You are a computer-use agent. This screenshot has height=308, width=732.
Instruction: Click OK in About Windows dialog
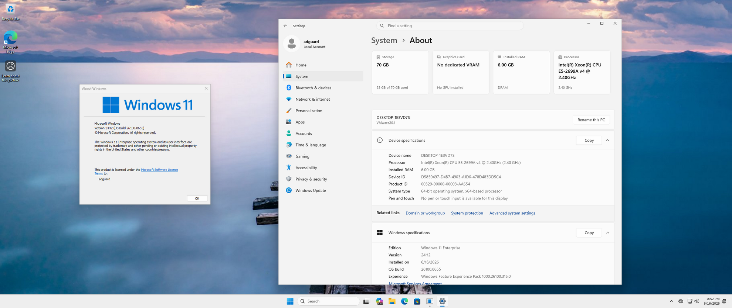[x=197, y=198]
